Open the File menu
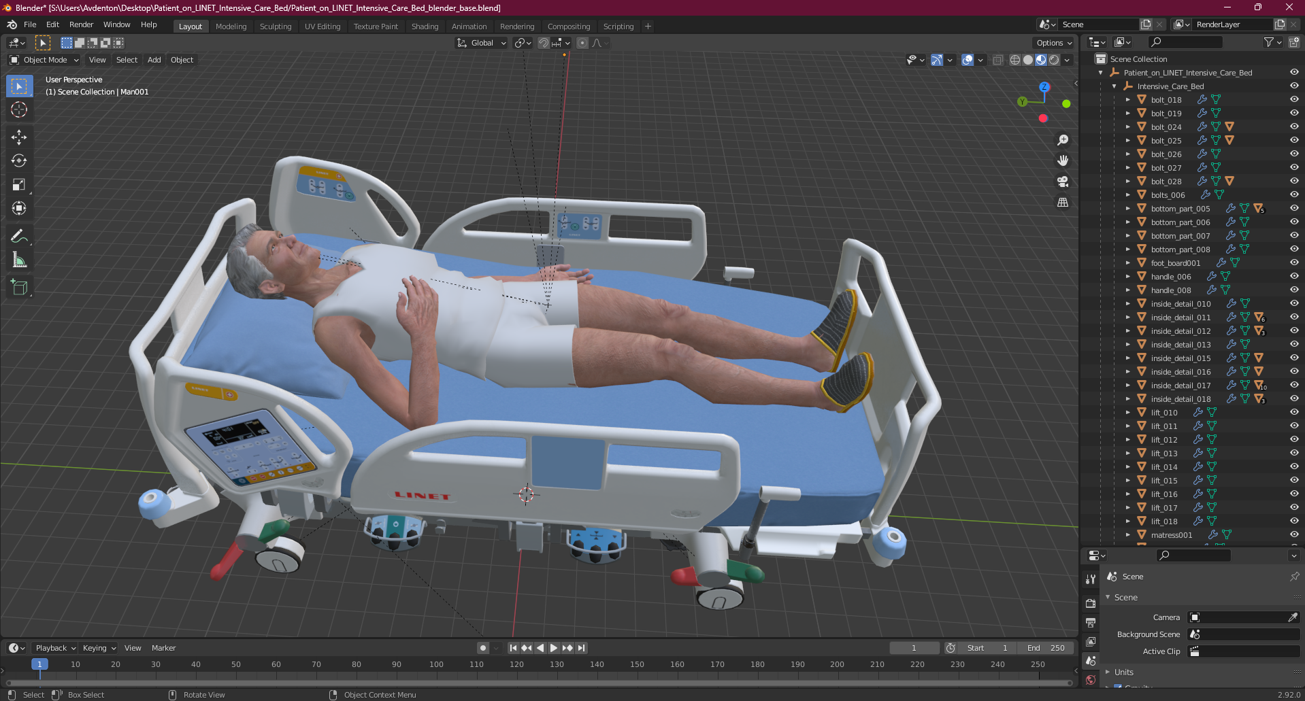 30,24
